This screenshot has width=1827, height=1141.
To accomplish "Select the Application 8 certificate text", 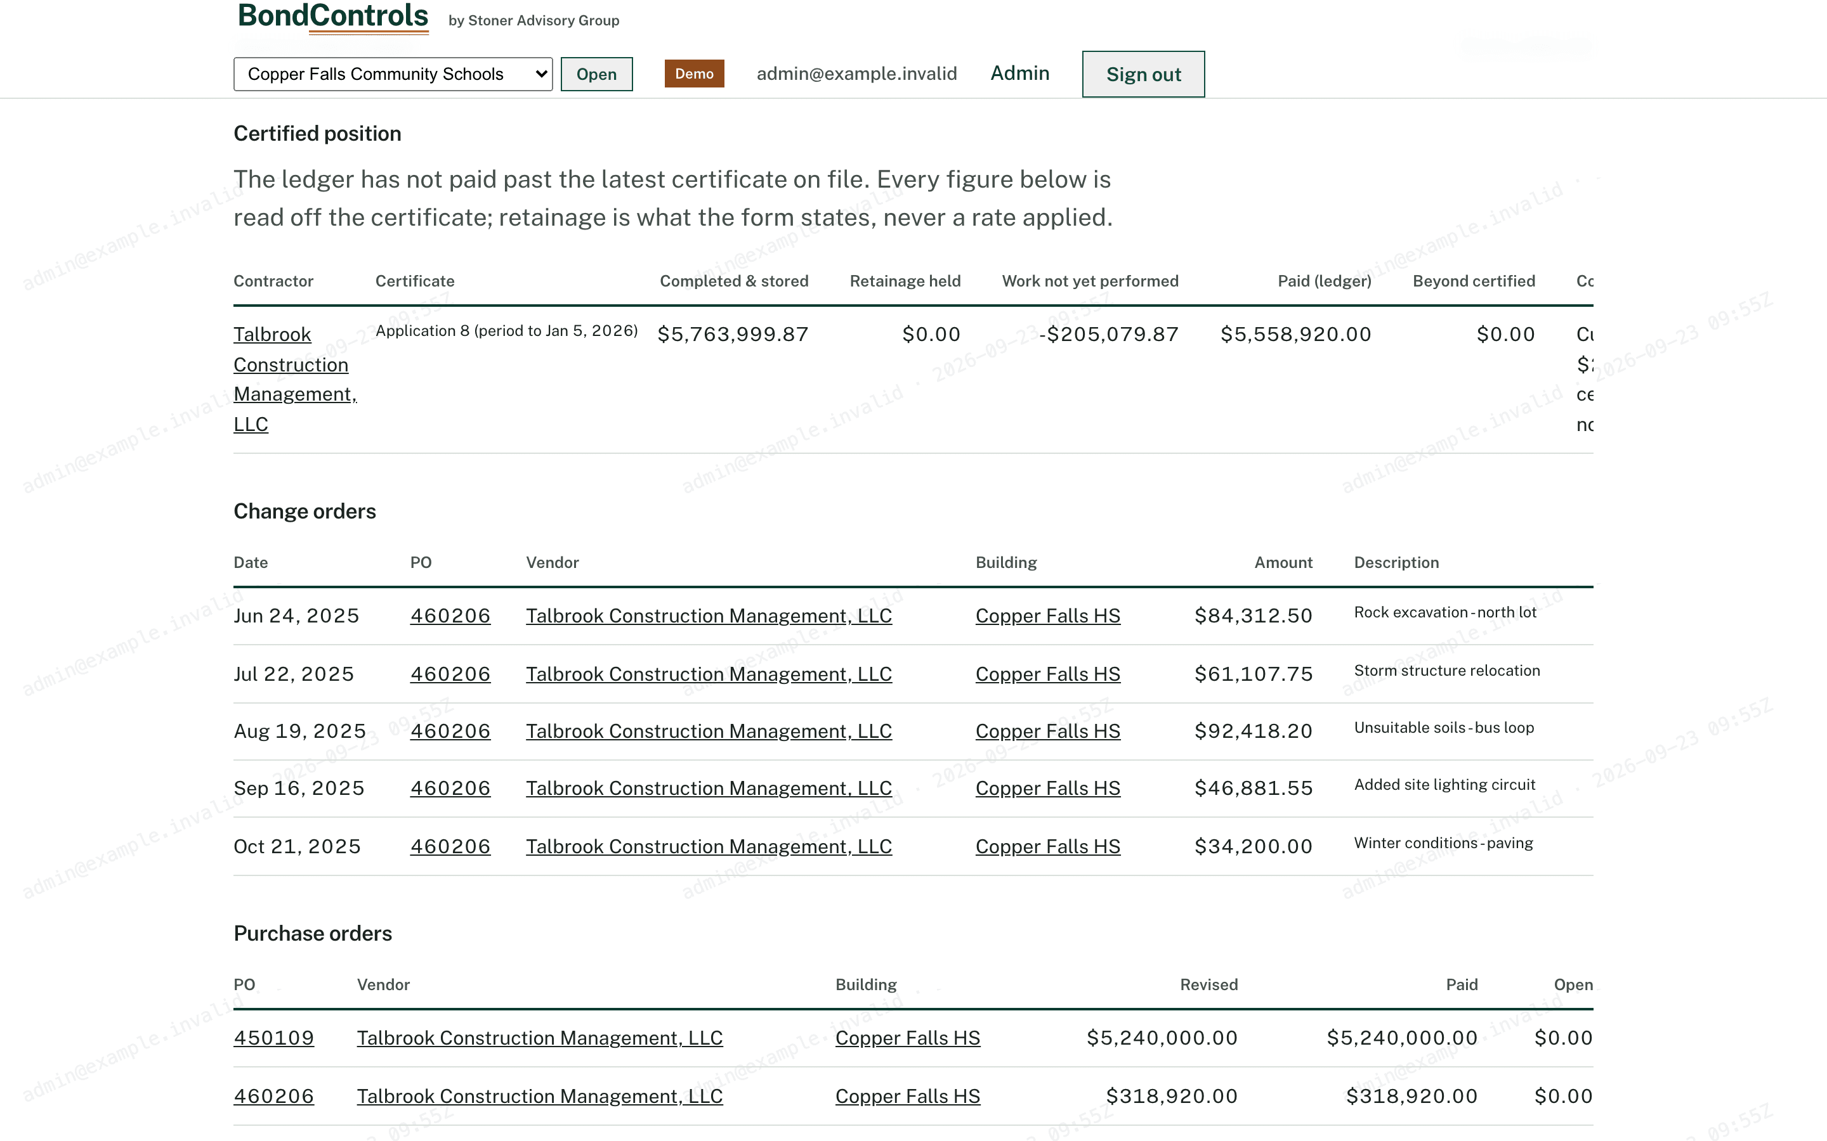I will (x=507, y=330).
